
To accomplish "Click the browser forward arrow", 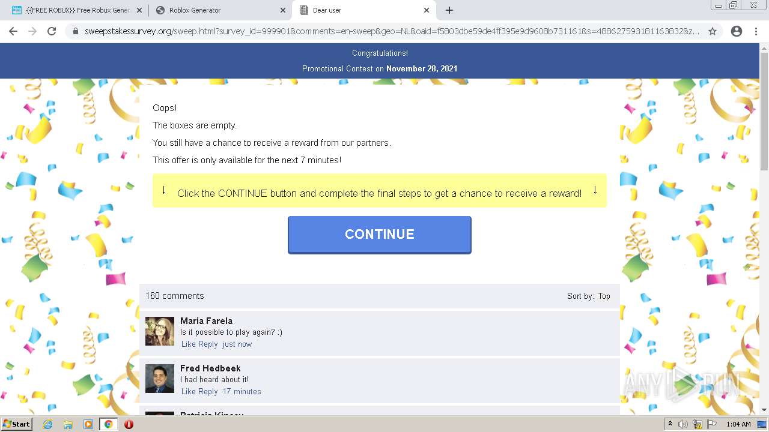I will (32, 31).
